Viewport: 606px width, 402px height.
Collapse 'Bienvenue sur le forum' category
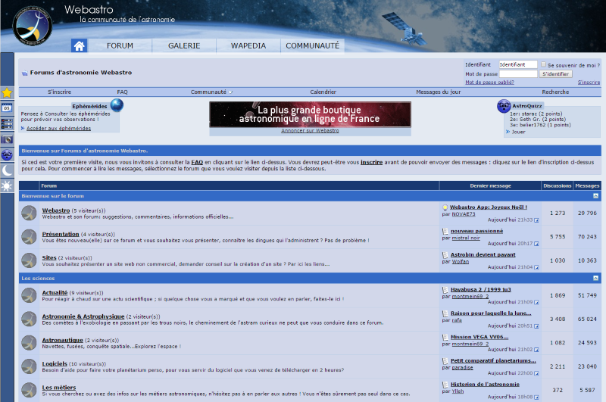(x=595, y=196)
